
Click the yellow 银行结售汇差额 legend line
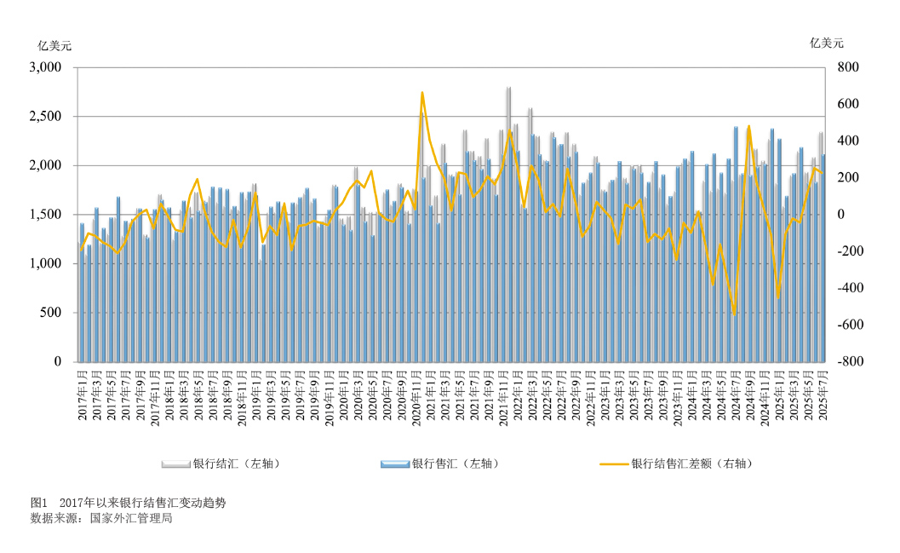(613, 464)
